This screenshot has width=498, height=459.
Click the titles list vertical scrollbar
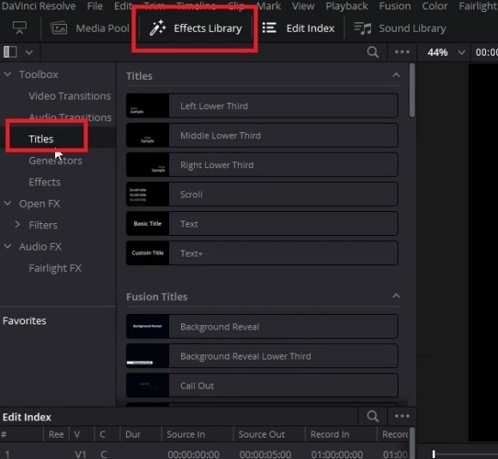tap(412, 90)
